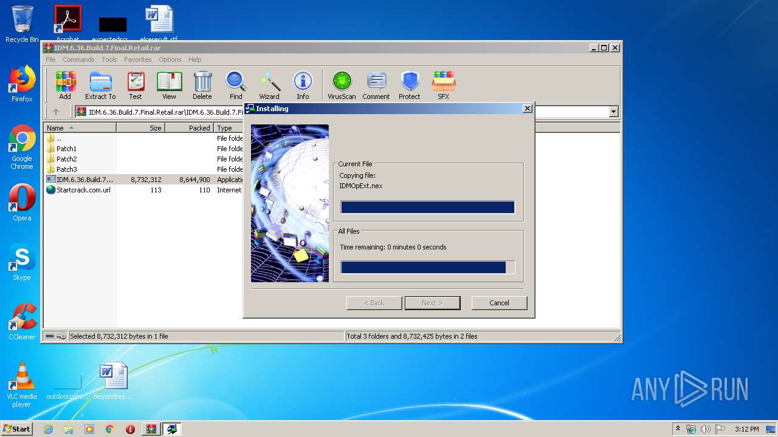Click the Add toolbar icon in WinRAR

65,85
